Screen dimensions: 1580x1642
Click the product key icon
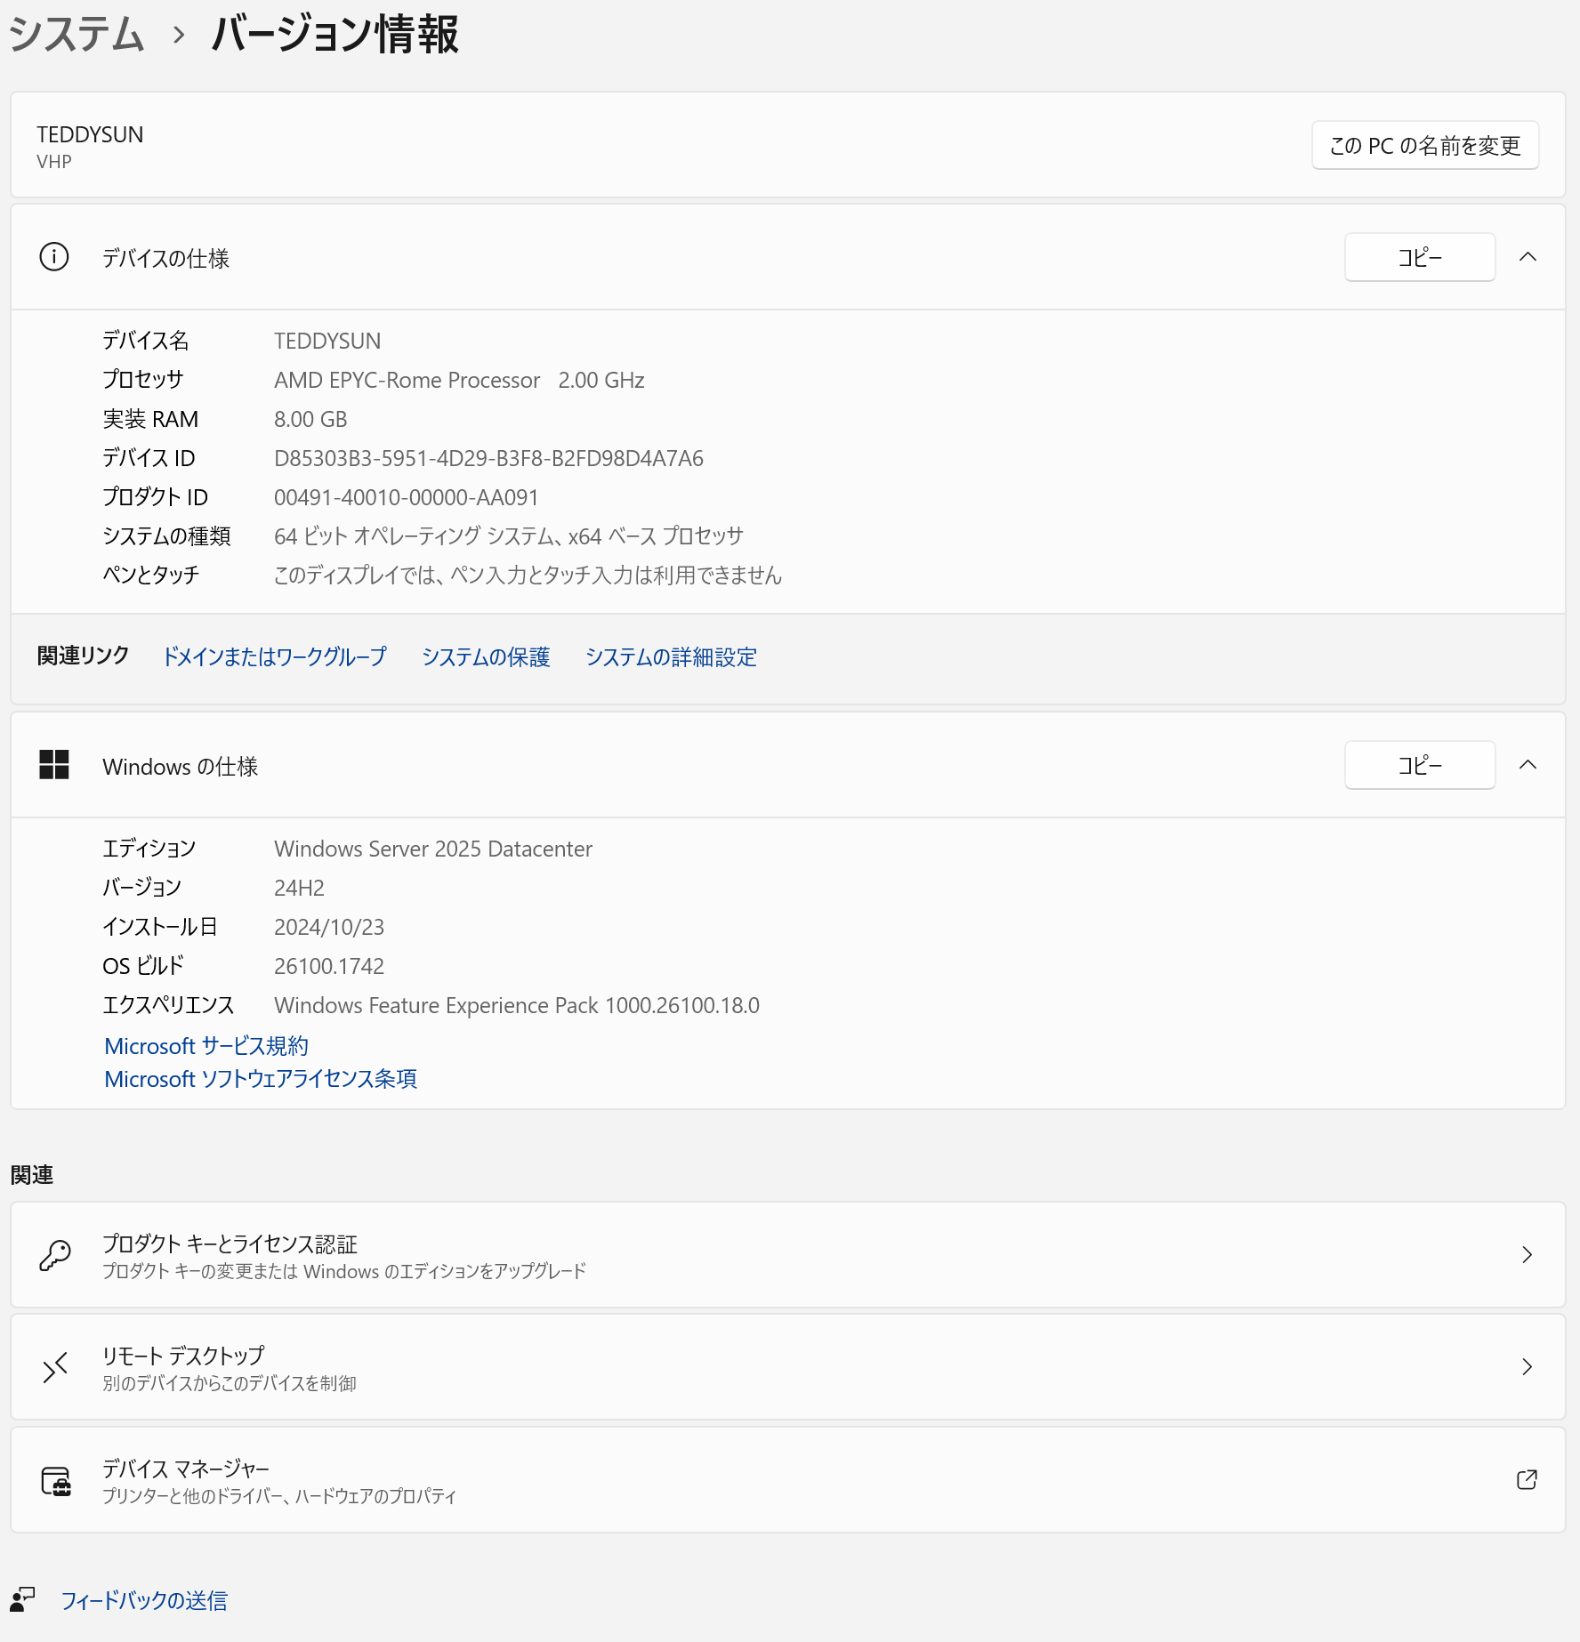[55, 1255]
